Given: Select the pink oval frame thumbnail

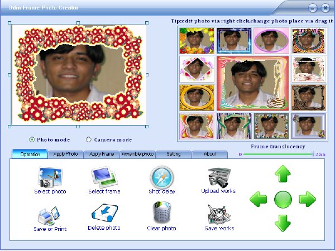Looking at the screenshot, I should 271,41.
